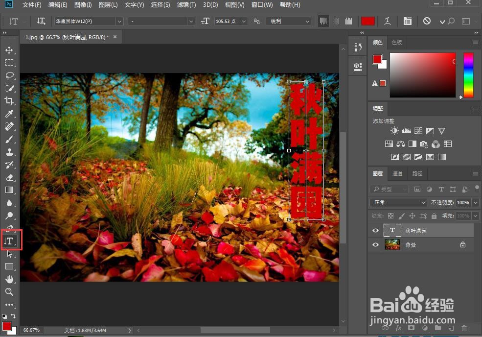Switch to the 色板 tab
Viewport: 482px width, 337px height.
click(x=396, y=43)
